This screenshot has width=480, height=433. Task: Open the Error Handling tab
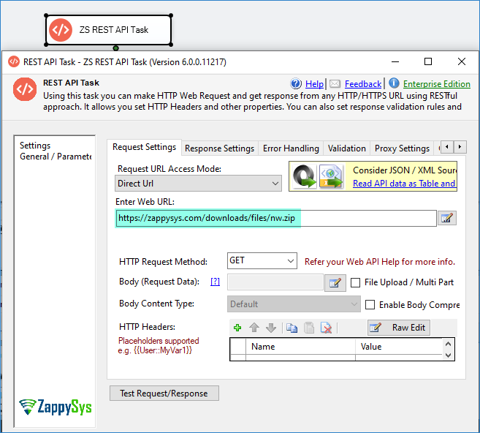pyautogui.click(x=291, y=148)
